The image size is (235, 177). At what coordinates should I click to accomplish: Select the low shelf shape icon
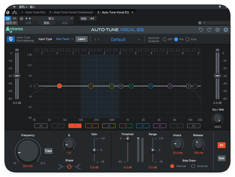pyautogui.click(x=61, y=167)
